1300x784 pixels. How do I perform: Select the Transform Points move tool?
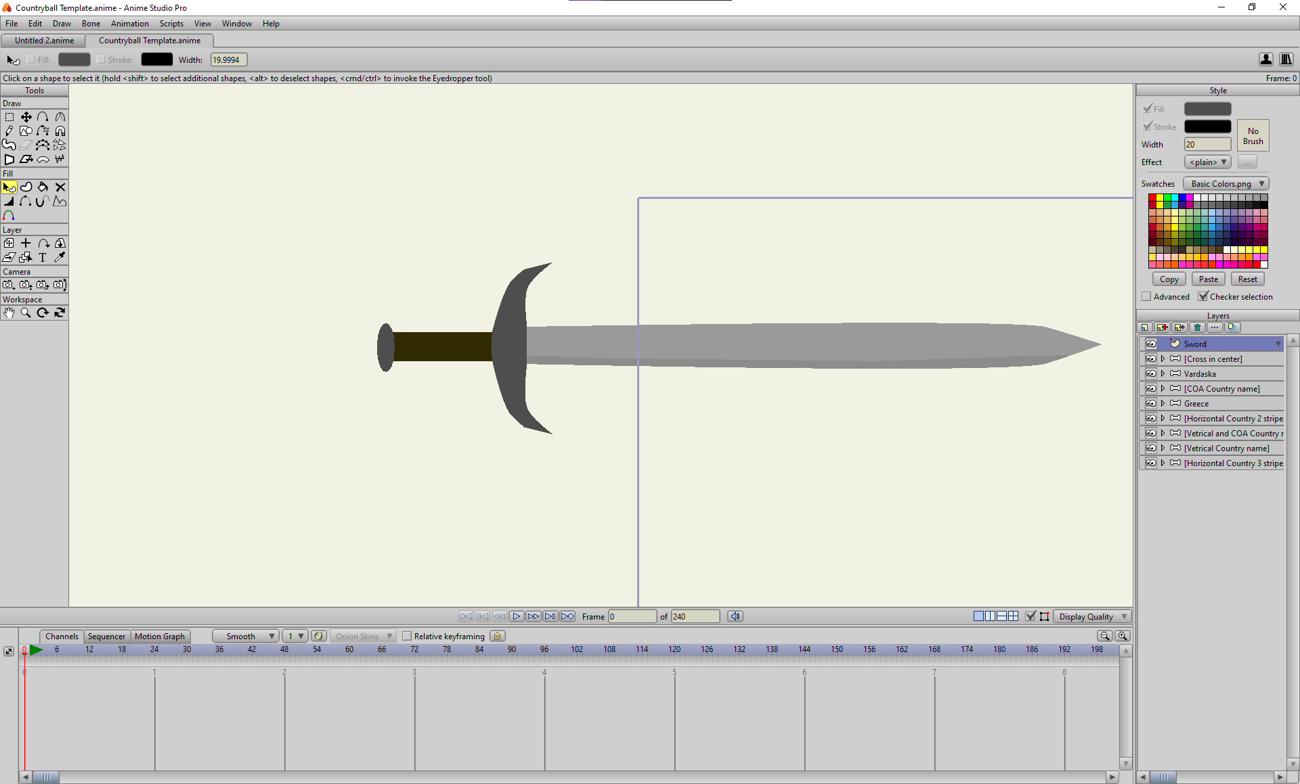(x=26, y=116)
